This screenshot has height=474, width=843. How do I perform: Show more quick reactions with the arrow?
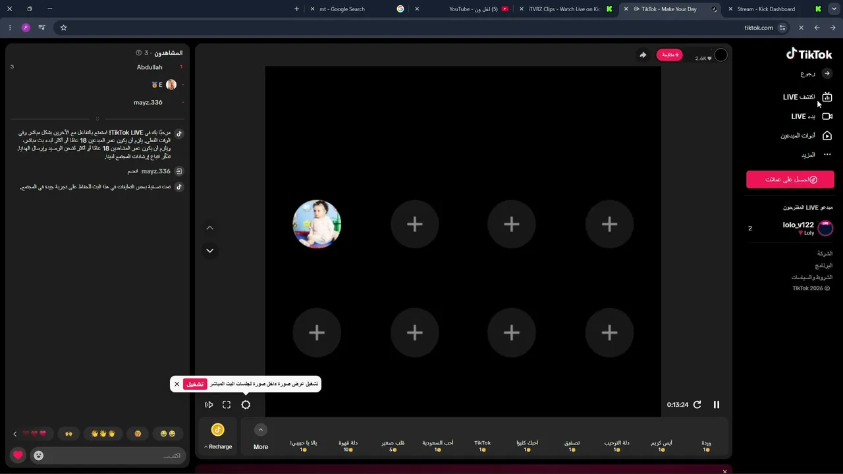pos(14,434)
